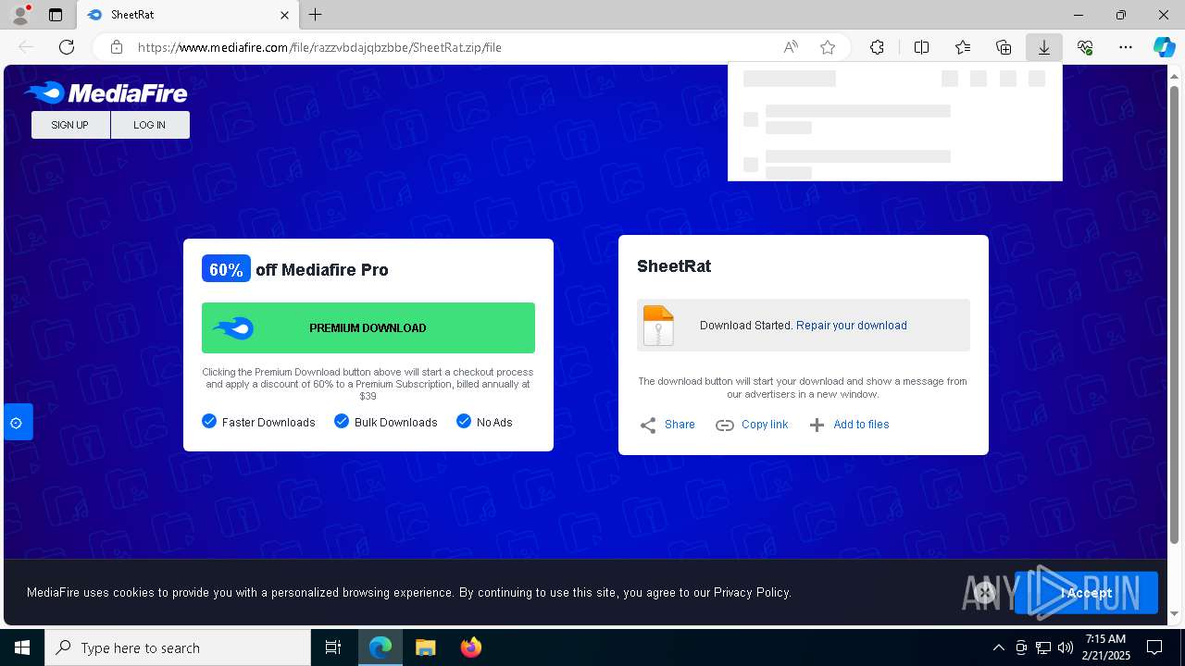Viewport: 1185px width, 666px height.
Task: Close the SheetRat tab
Action: tap(285, 15)
